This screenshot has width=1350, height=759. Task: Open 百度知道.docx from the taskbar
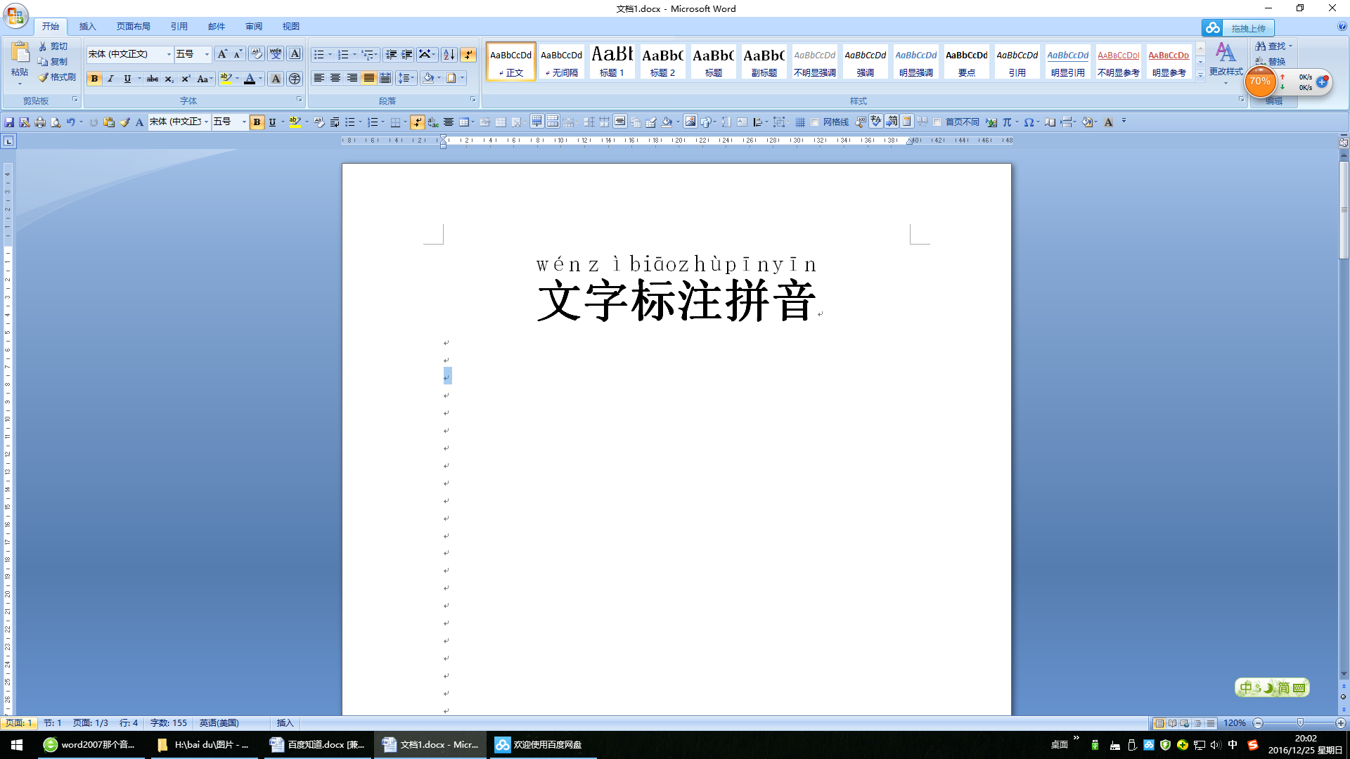click(x=317, y=745)
